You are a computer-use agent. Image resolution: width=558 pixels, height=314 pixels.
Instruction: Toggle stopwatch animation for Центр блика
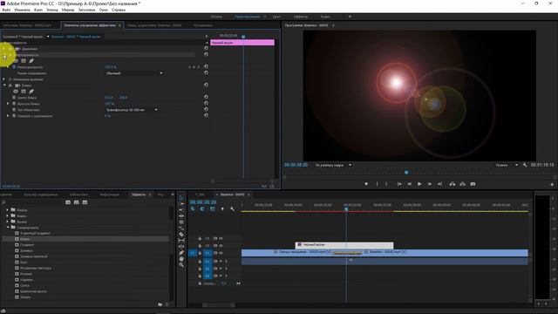tap(14, 98)
